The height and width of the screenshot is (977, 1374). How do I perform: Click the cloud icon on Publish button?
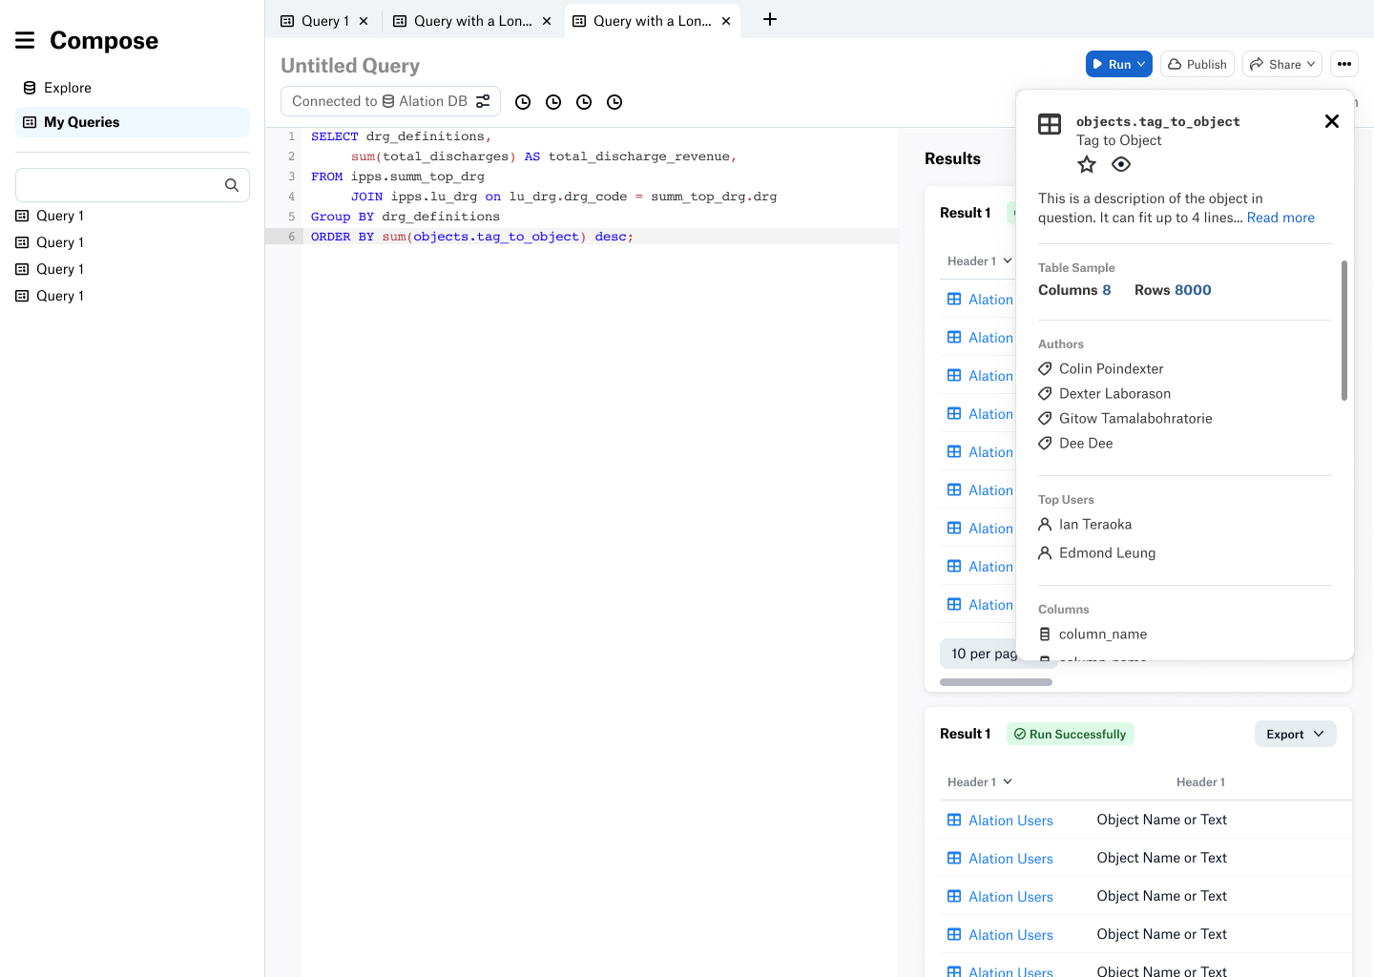(x=1175, y=64)
